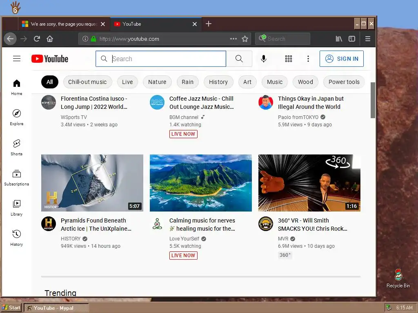Click the SIGN IN button
Viewport: 418px width, 313px height.
[342, 59]
